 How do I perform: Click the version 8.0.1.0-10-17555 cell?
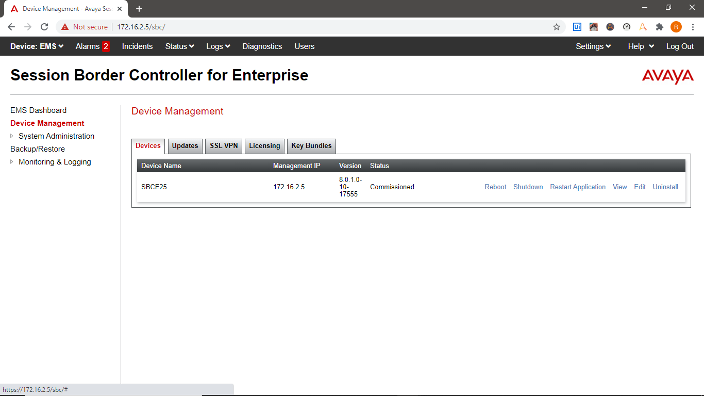click(350, 187)
